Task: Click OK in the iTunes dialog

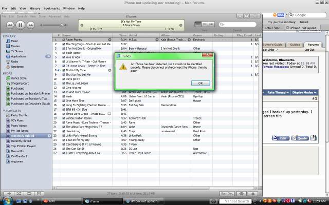Action: pyautogui.click(x=200, y=83)
